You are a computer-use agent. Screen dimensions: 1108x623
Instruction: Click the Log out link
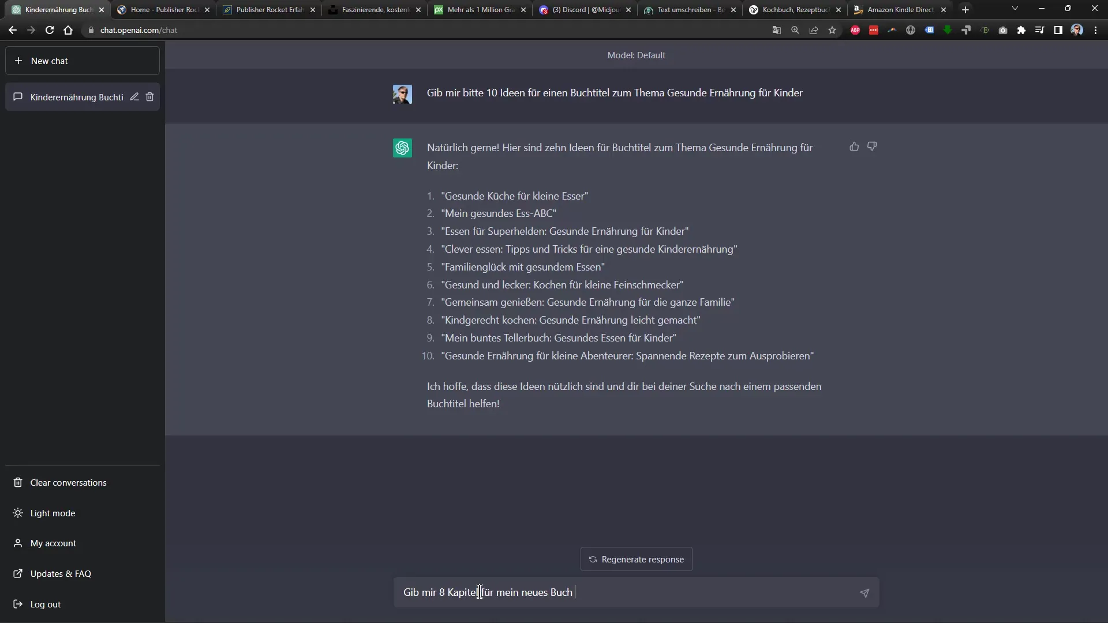(45, 603)
